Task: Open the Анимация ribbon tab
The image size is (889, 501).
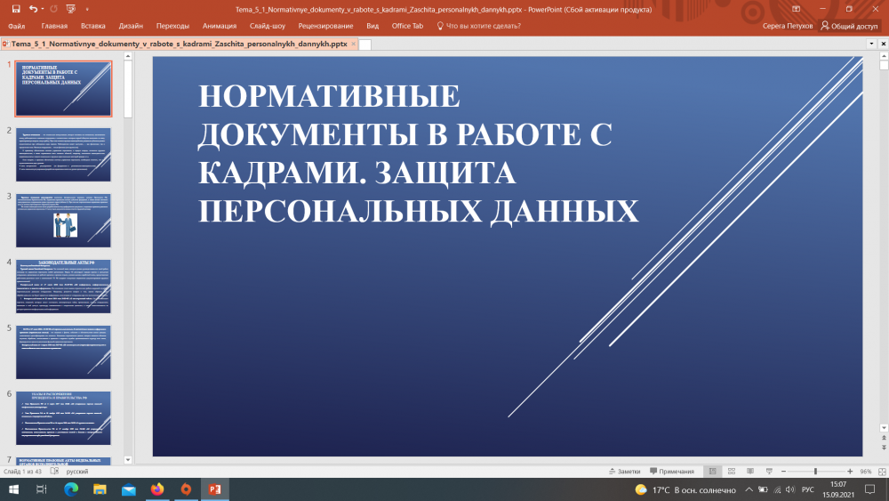Action: [x=220, y=26]
